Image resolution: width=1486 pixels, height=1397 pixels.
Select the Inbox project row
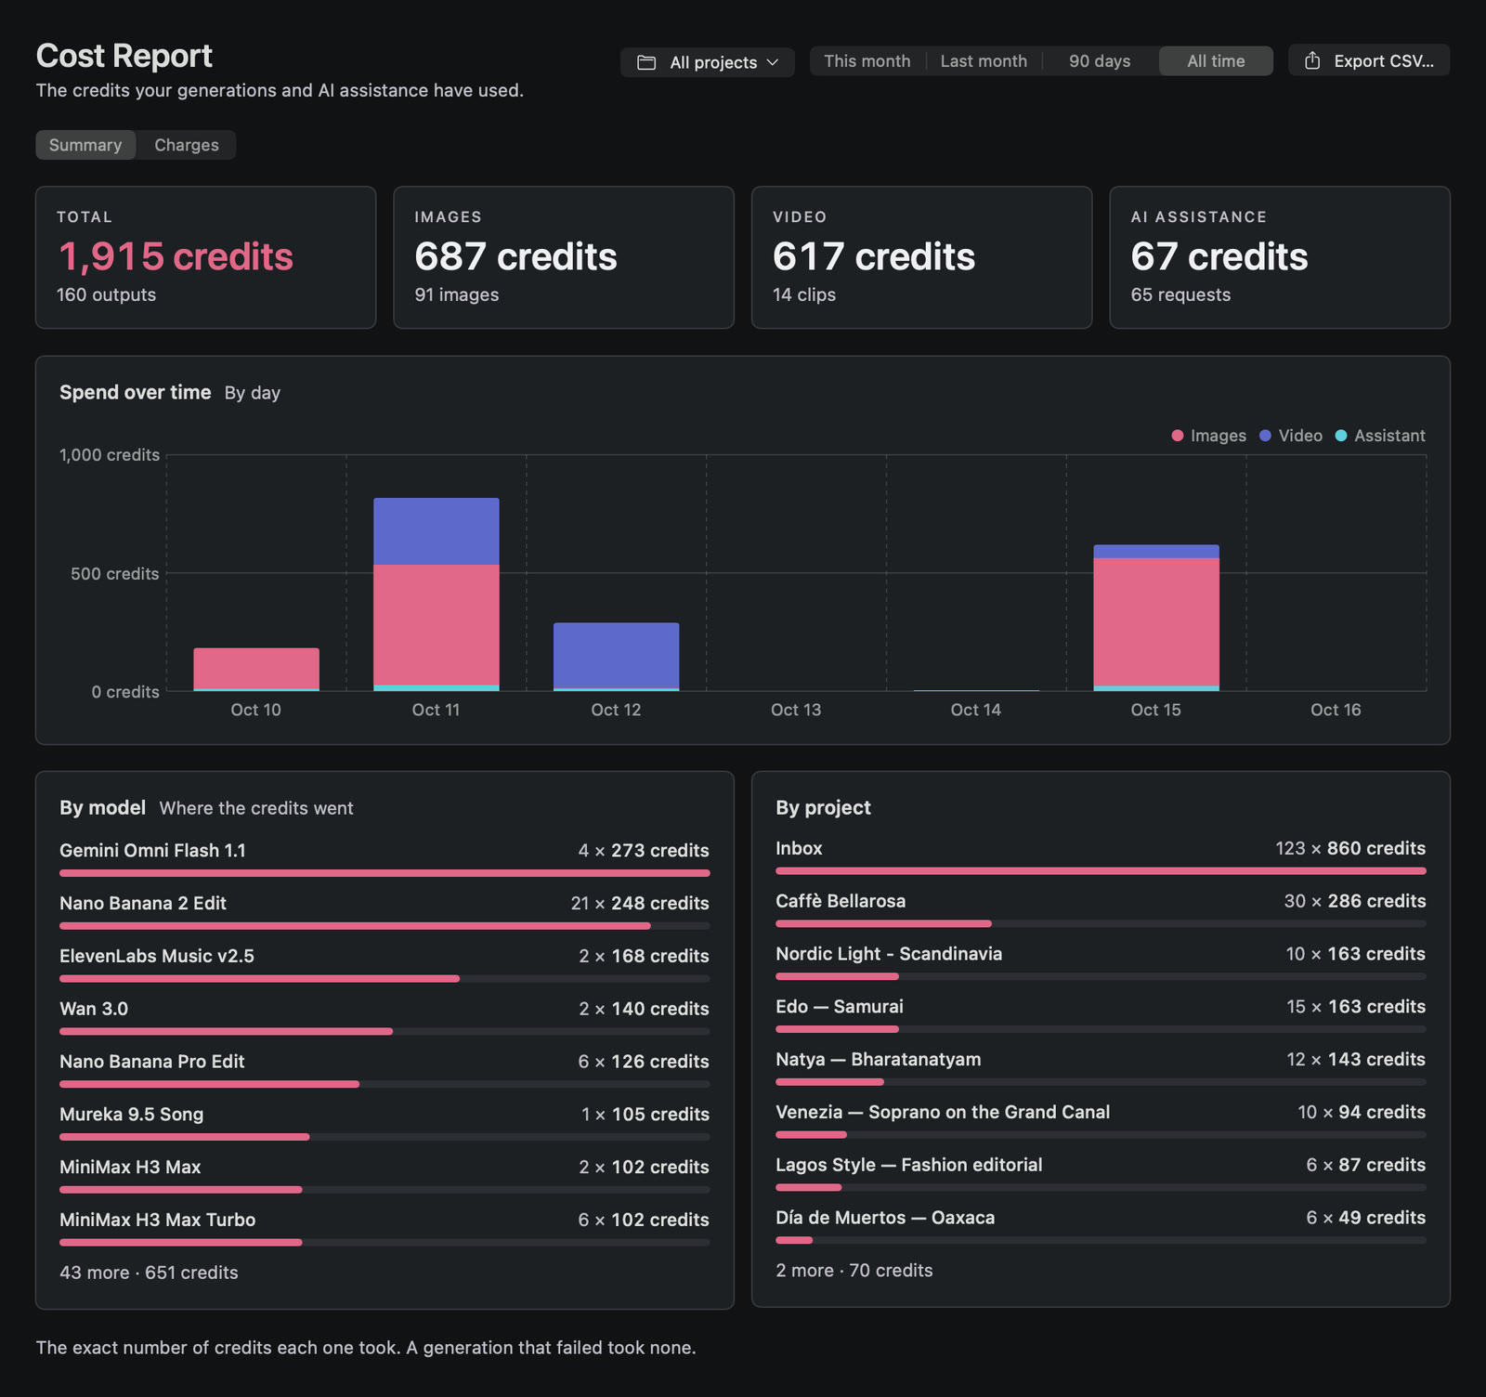[1101, 856]
